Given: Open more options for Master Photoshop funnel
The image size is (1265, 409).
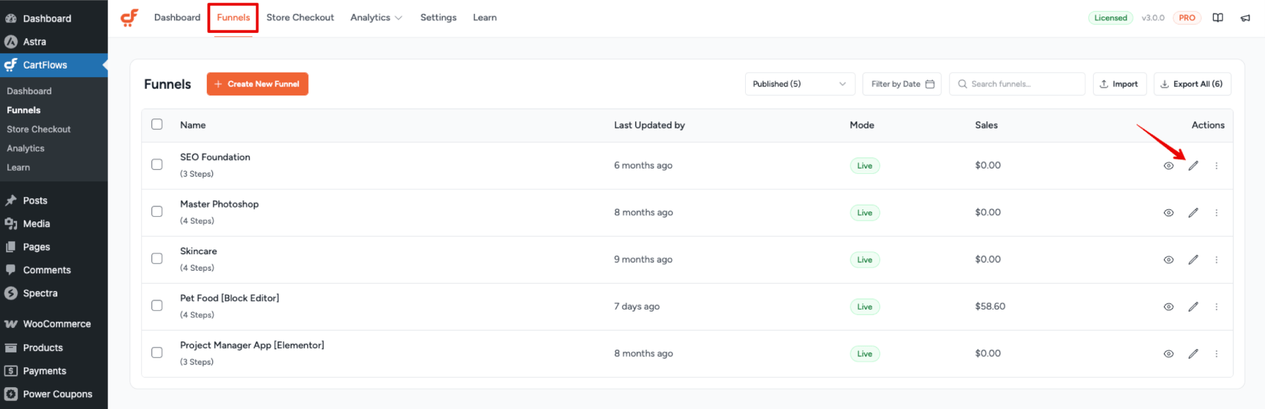Looking at the screenshot, I should pyautogui.click(x=1216, y=213).
